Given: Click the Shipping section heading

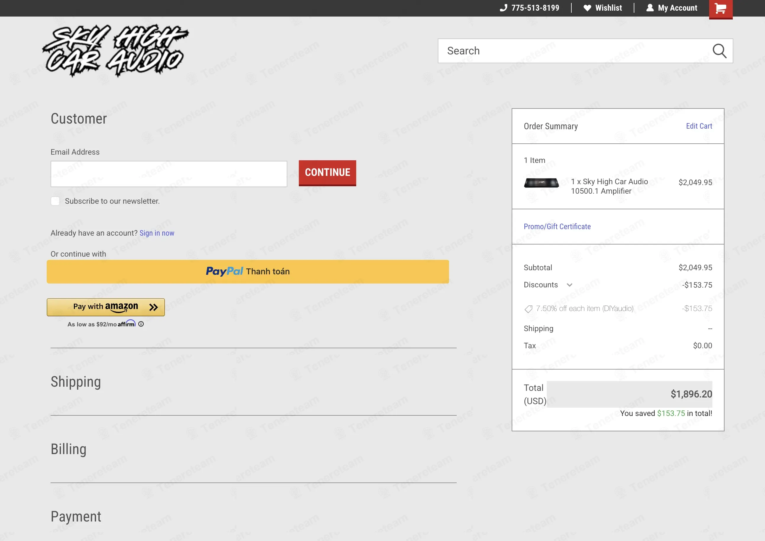Looking at the screenshot, I should coord(76,382).
